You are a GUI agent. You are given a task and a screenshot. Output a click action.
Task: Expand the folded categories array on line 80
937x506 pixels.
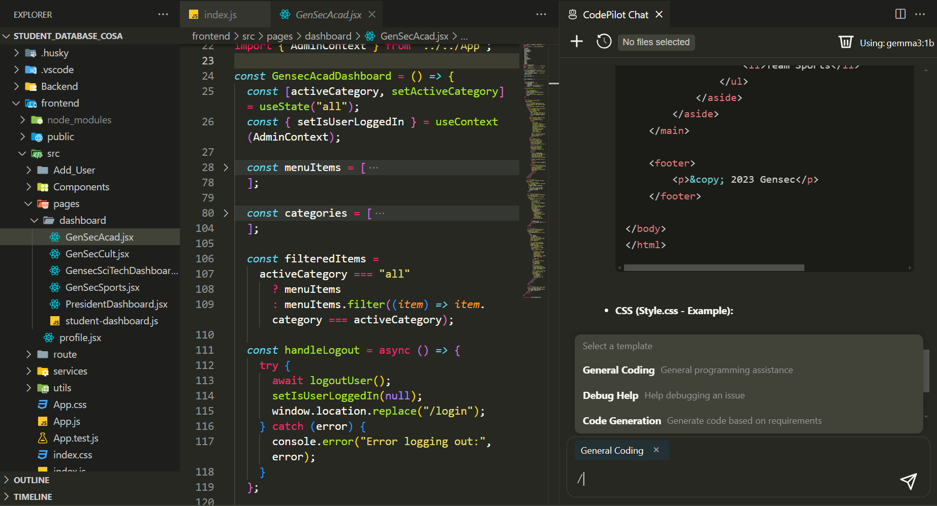pyautogui.click(x=226, y=213)
